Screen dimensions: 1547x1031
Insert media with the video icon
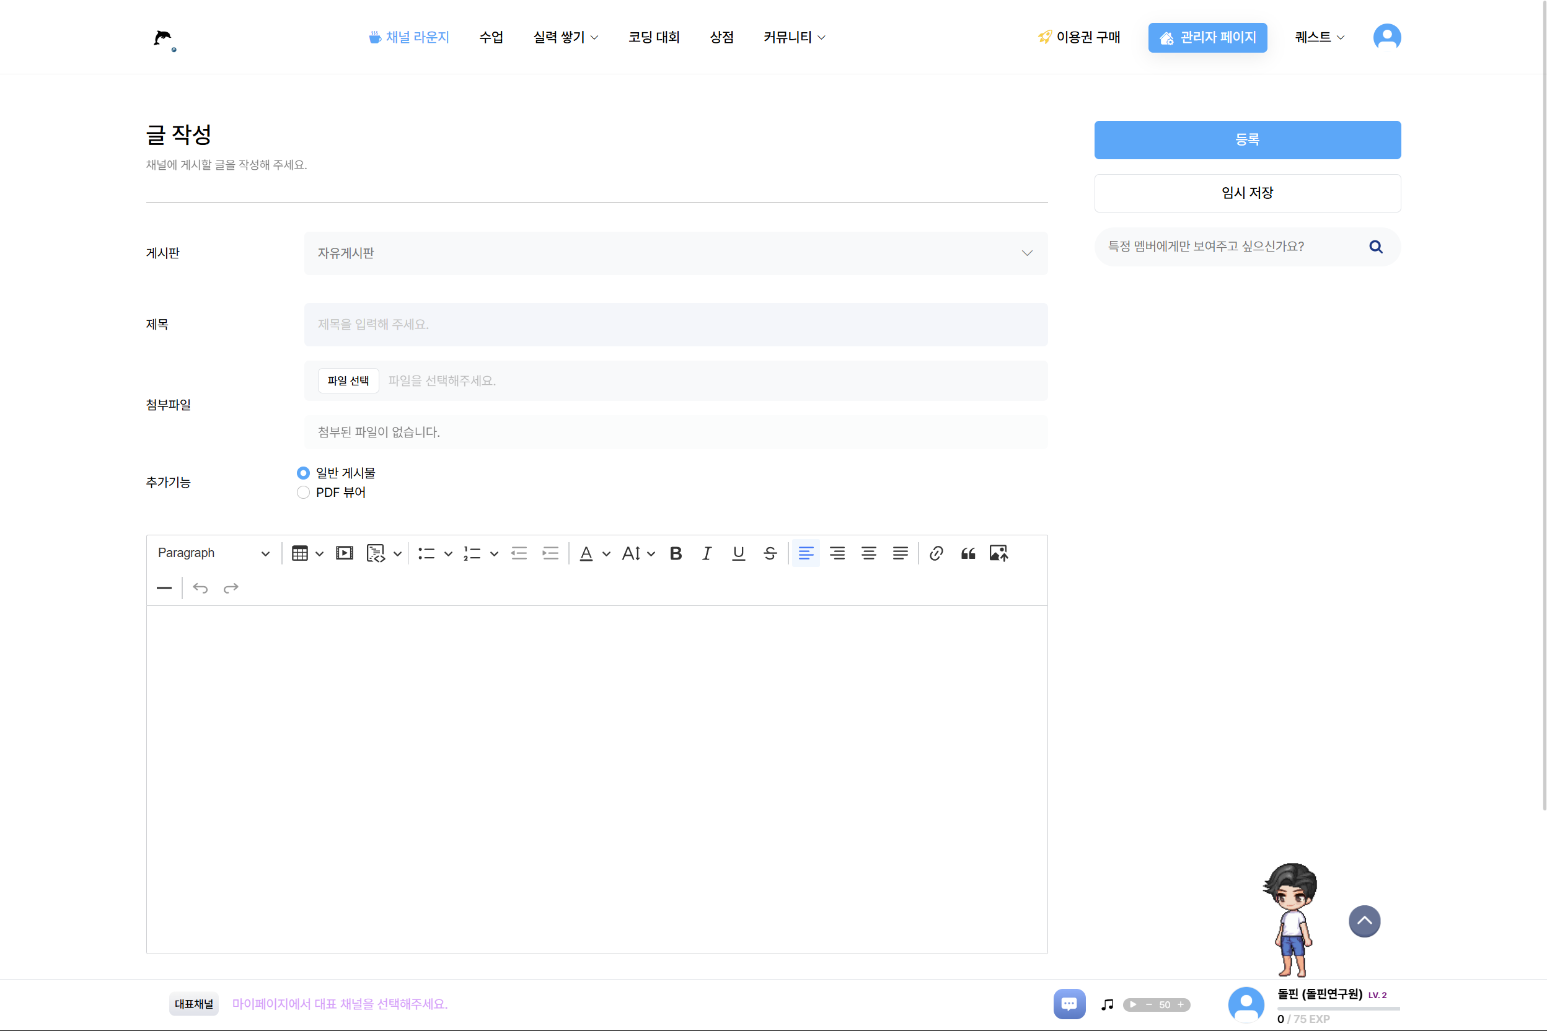coord(344,554)
